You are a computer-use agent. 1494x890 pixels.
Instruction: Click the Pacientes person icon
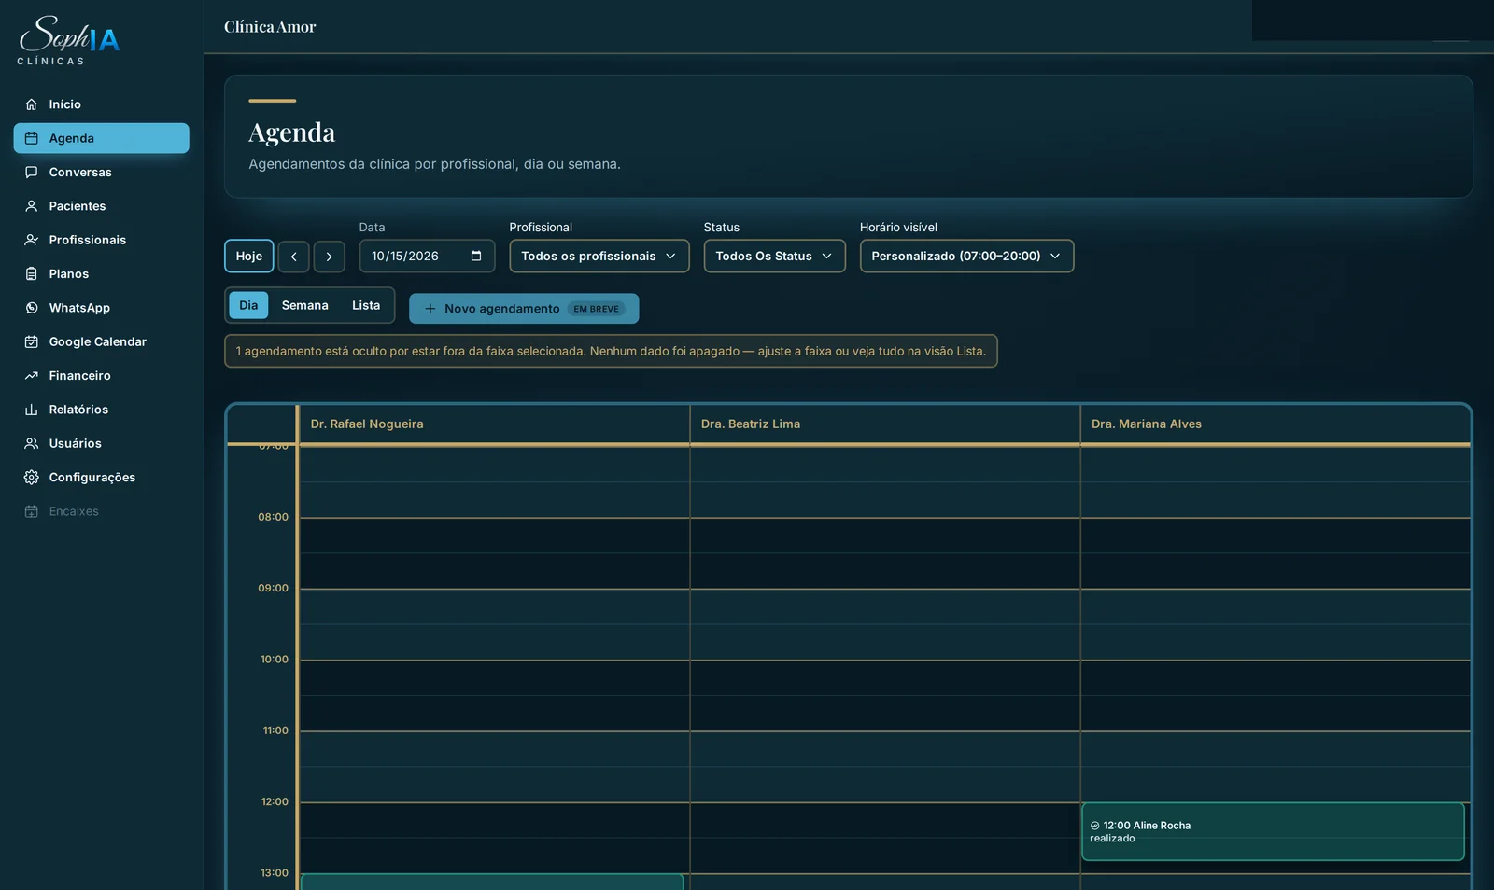[x=32, y=206]
